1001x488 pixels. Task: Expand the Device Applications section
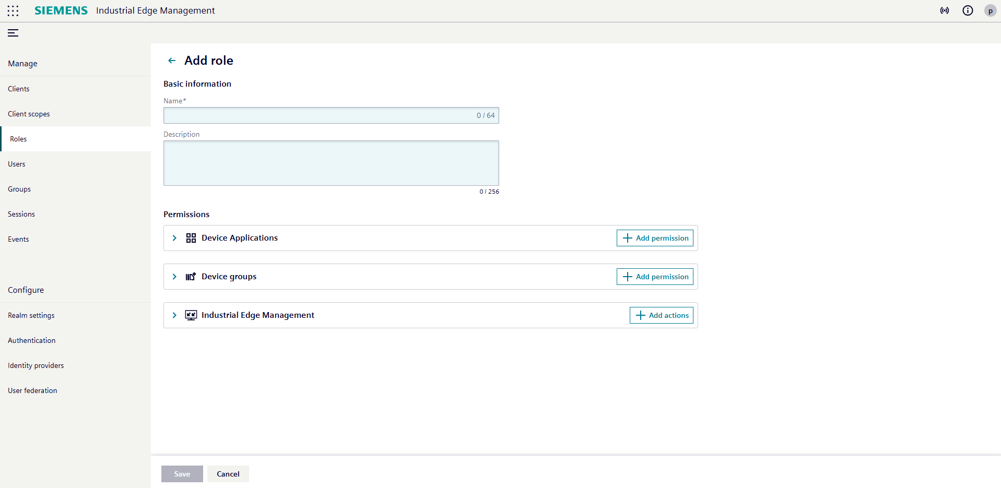[174, 238]
